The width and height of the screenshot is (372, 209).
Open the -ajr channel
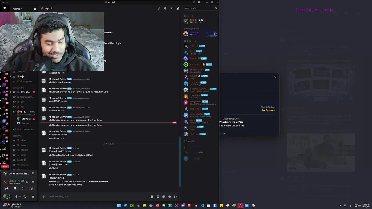[24, 76]
